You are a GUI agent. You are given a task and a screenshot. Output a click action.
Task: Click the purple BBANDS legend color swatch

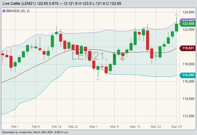[x=4, y=11]
